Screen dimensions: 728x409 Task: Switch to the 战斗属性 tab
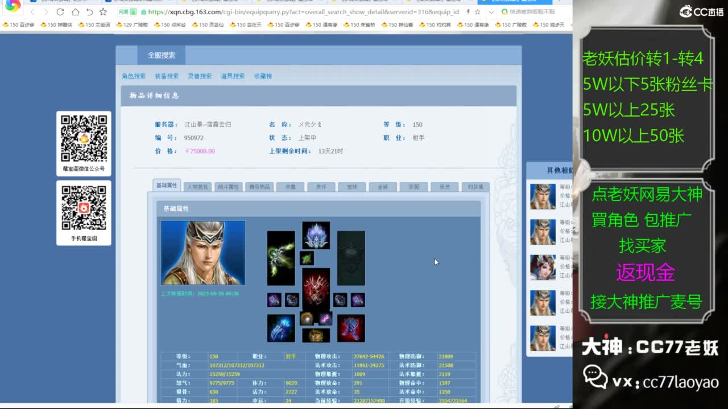coord(229,187)
